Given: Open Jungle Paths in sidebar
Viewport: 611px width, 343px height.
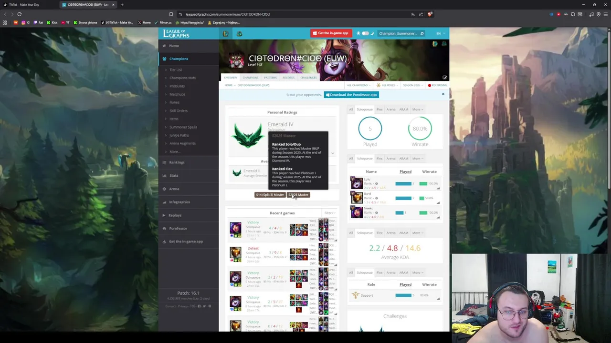Looking at the screenshot, I should (x=179, y=135).
